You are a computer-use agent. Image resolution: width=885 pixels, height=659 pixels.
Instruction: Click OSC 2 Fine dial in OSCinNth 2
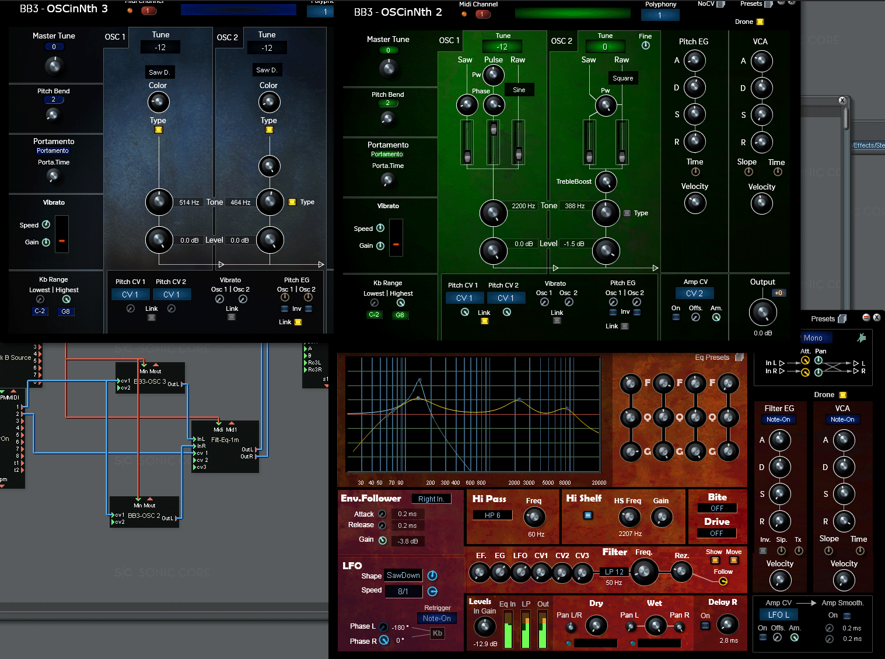[x=645, y=45]
